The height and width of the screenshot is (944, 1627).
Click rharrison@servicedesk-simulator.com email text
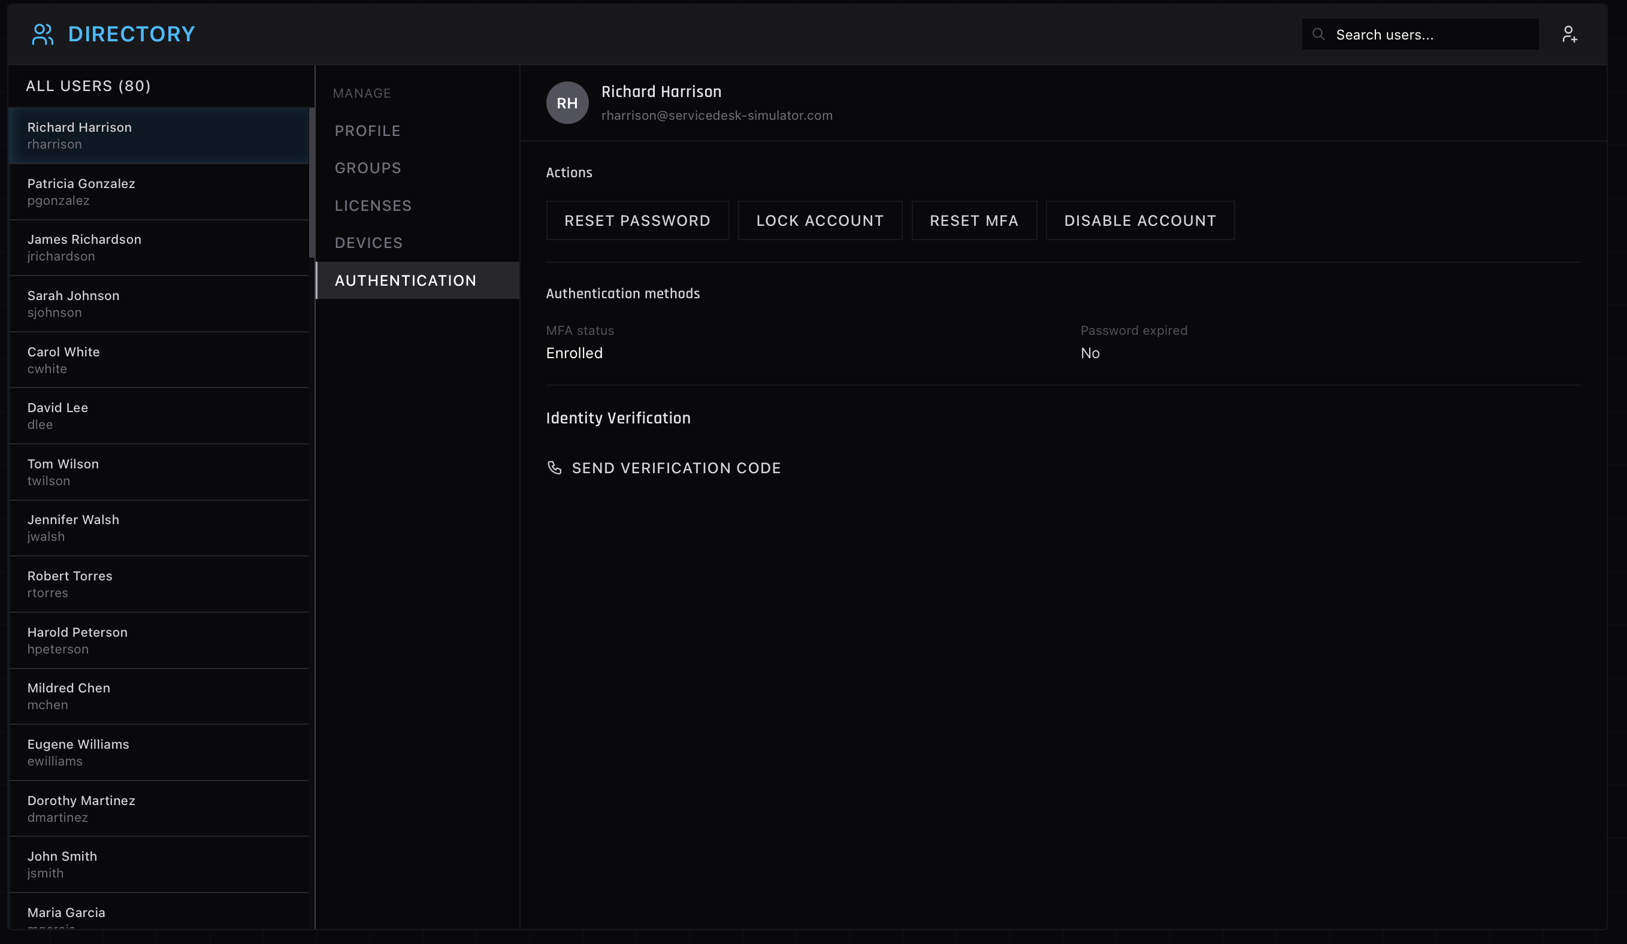coord(716,116)
